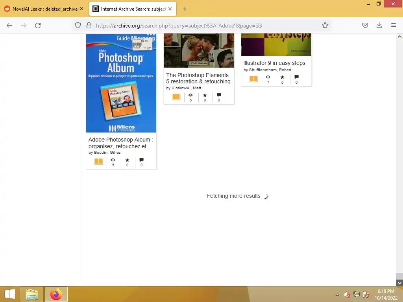This screenshot has height=302, width=403.
Task: Click the reviews comment icon on Photoshop Elements 5 card
Action: pyautogui.click(x=219, y=95)
